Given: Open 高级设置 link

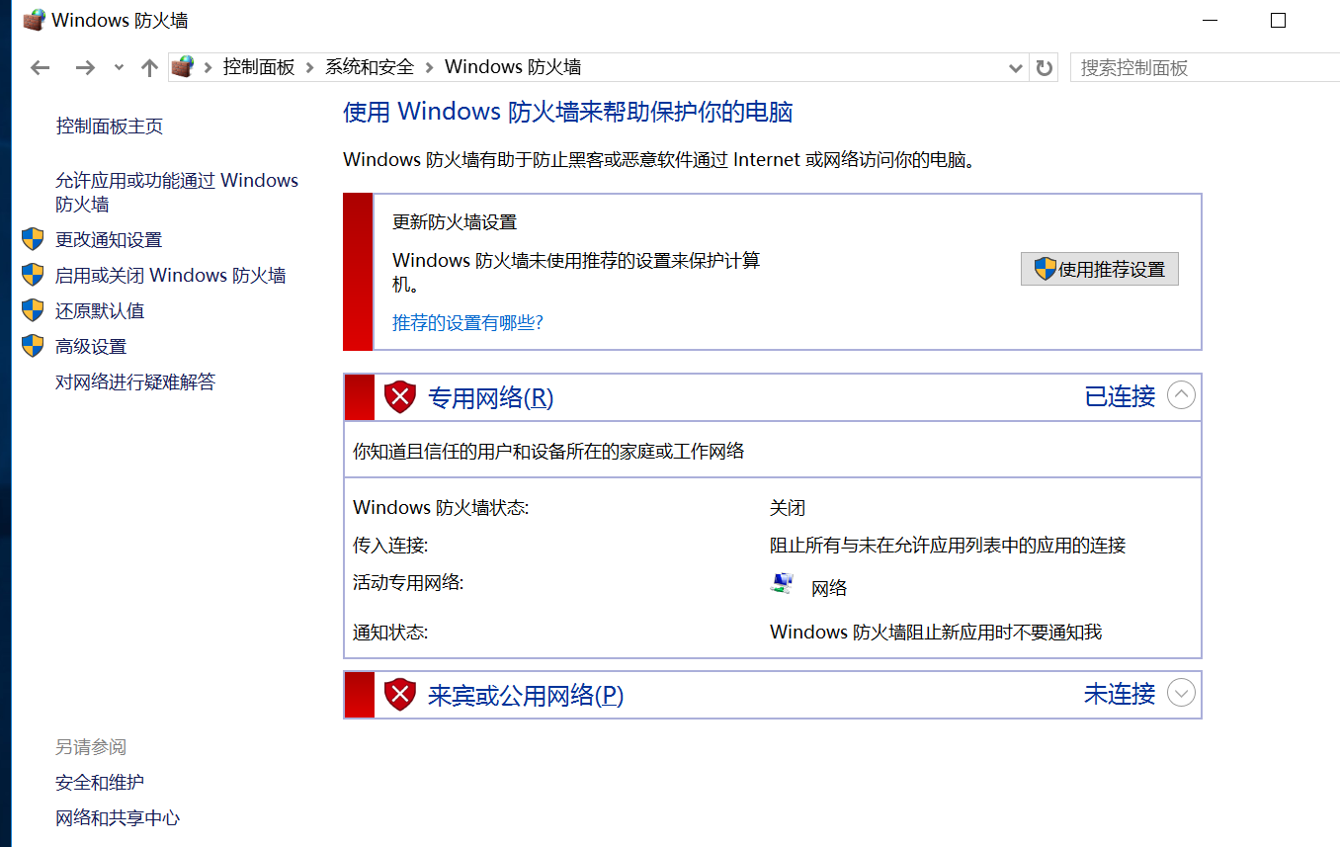Looking at the screenshot, I should click(x=91, y=346).
